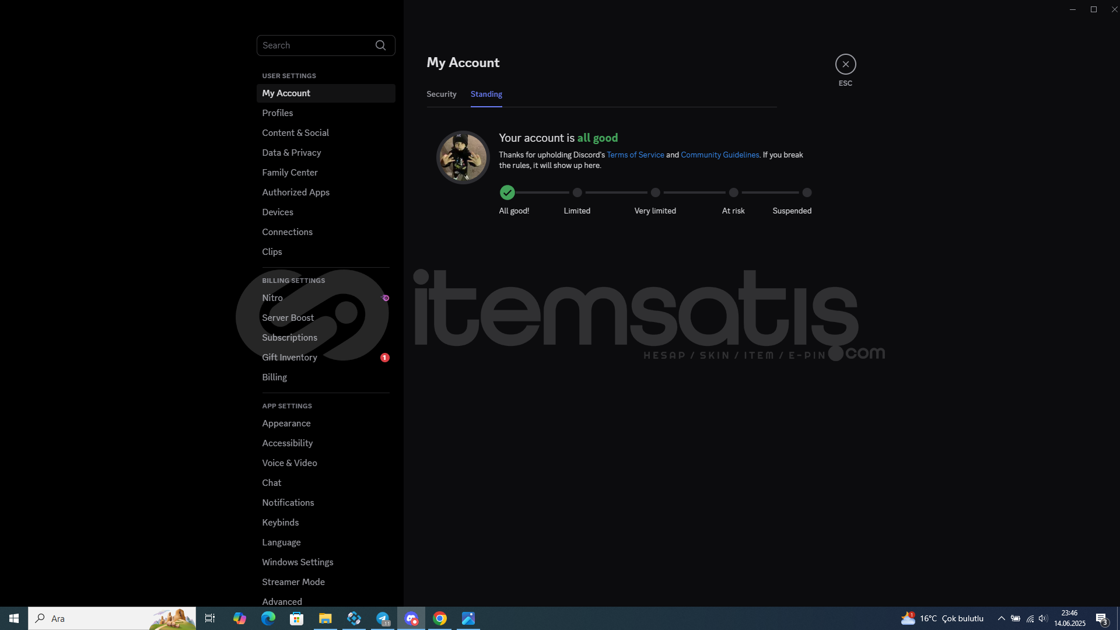1120x630 pixels.
Task: Open the network status tray icon
Action: (x=1030, y=618)
